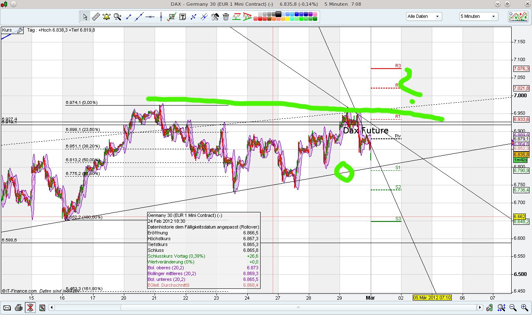
Task: Click the trash icon to delete drawings
Action: click(226, 17)
